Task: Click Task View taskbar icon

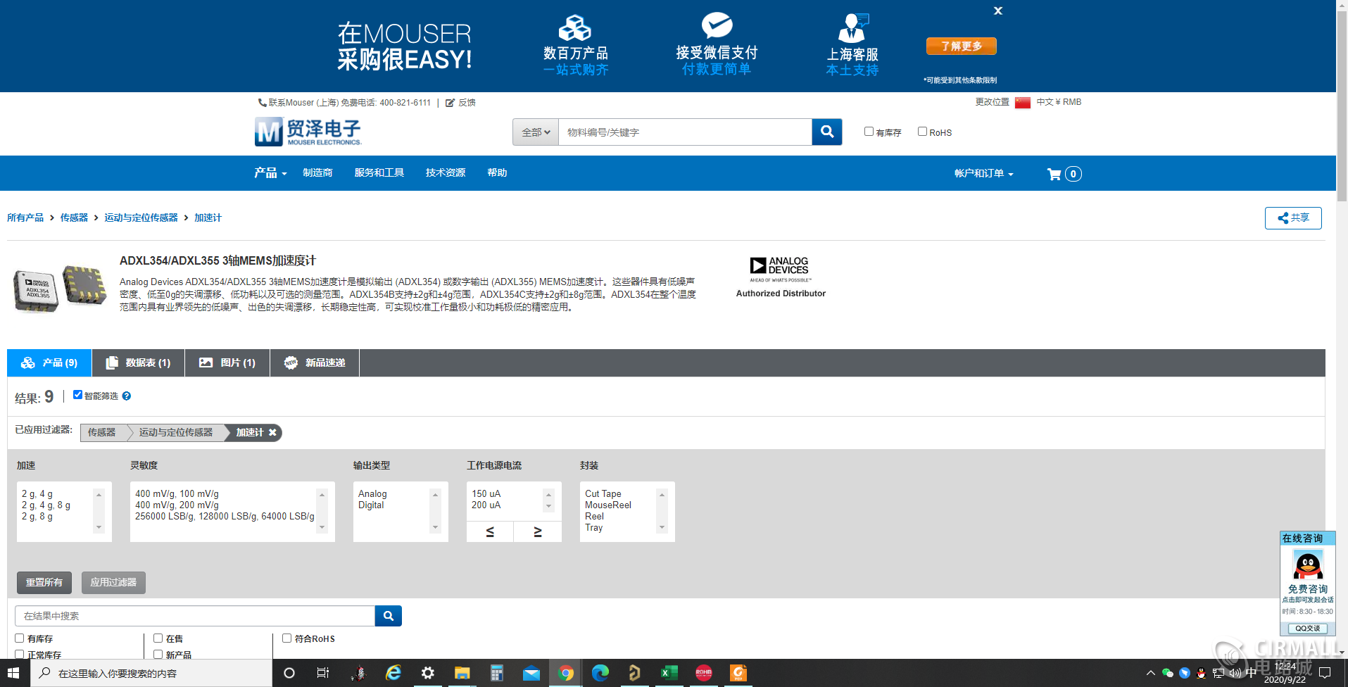Action: point(323,673)
